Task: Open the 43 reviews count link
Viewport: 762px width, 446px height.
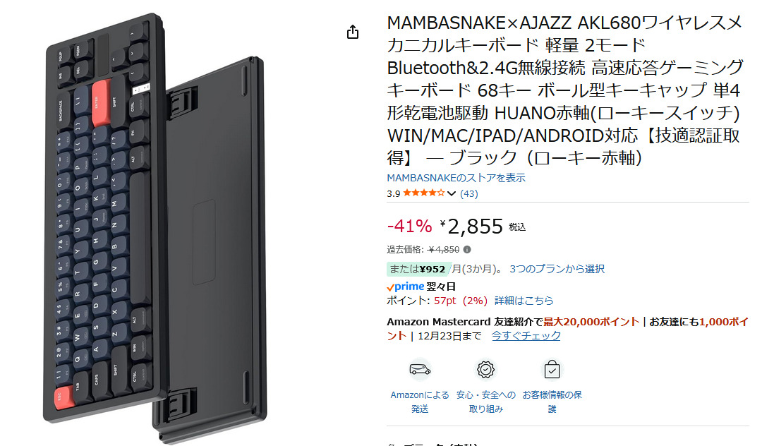Action: tap(469, 194)
